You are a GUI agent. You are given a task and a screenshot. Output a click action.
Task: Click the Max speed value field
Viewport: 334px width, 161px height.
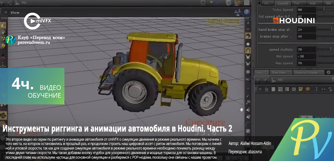point(306,63)
